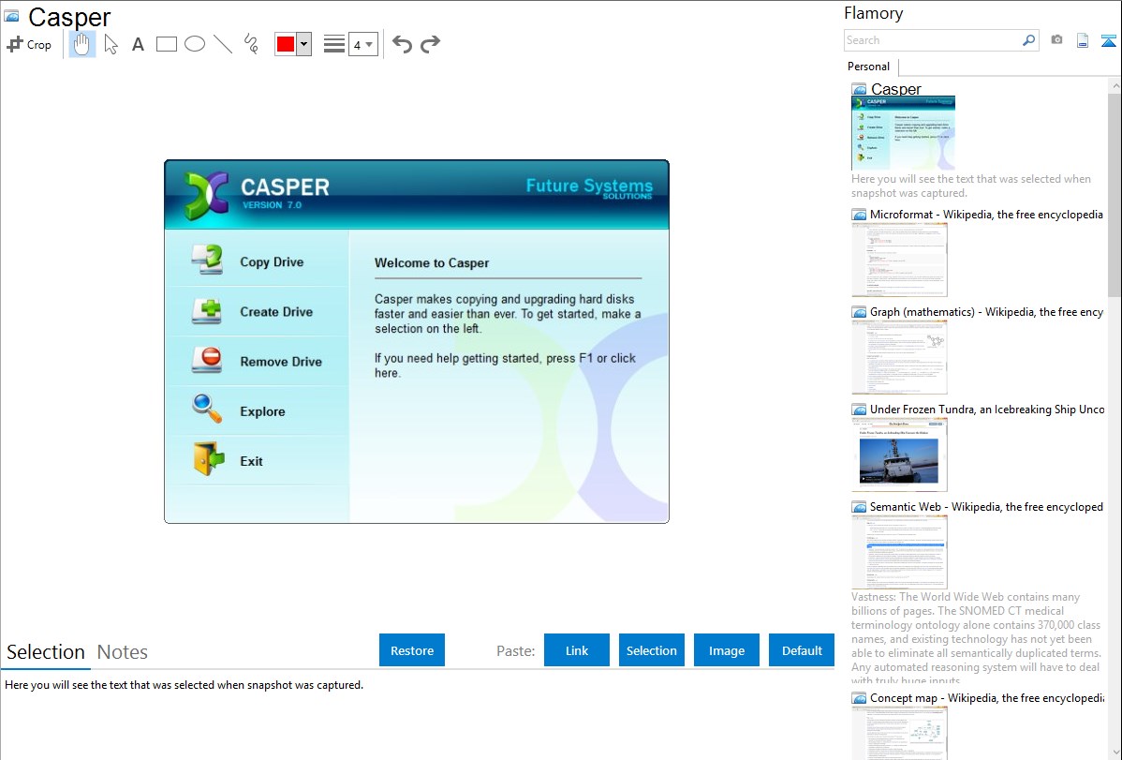Click the Paste Default button
The image size is (1122, 760).
click(x=802, y=650)
